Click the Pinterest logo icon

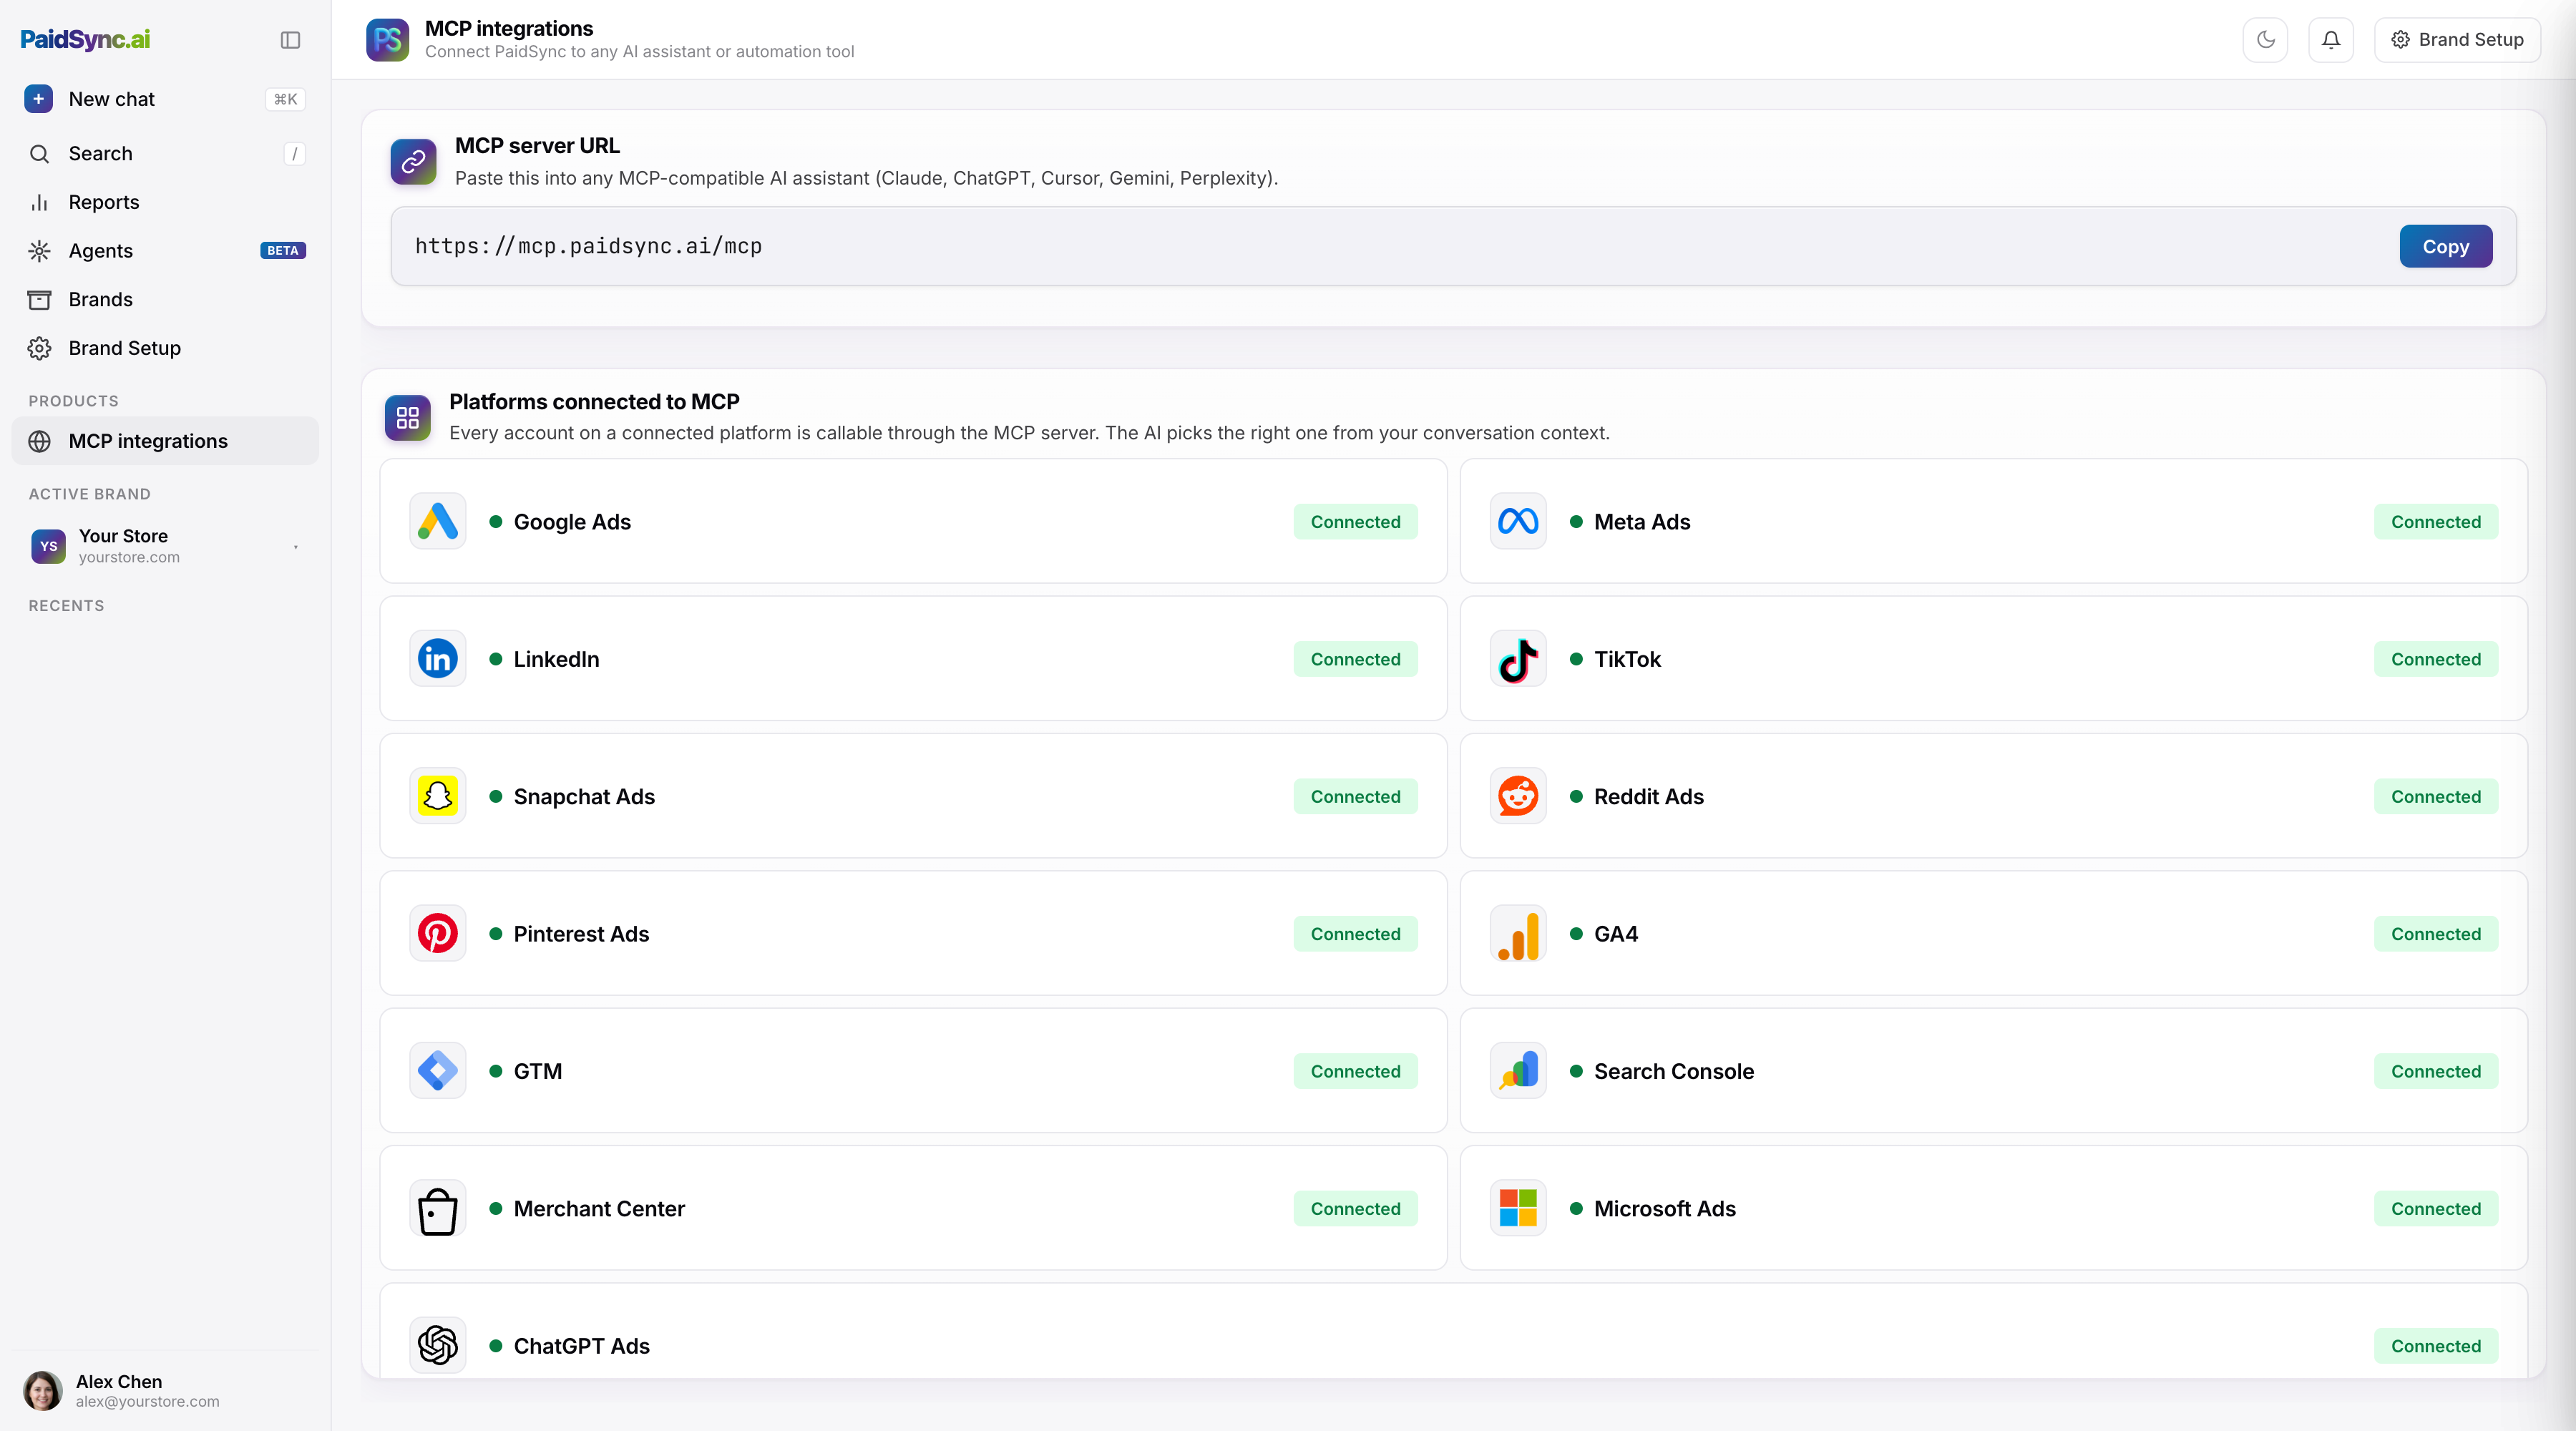click(437, 933)
